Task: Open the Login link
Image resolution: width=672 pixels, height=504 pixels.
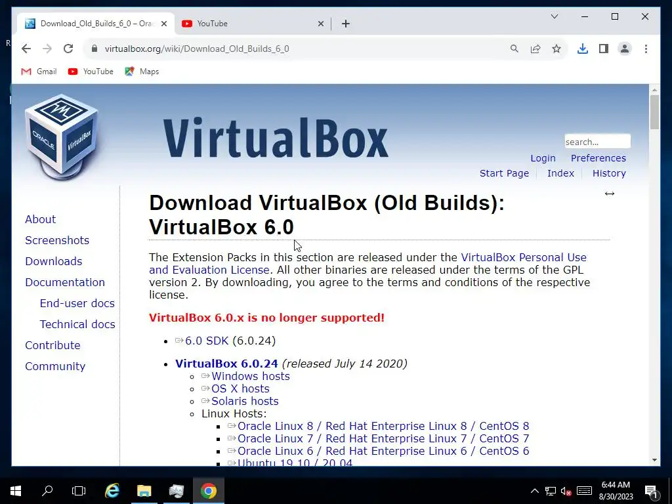Action: pyautogui.click(x=543, y=158)
